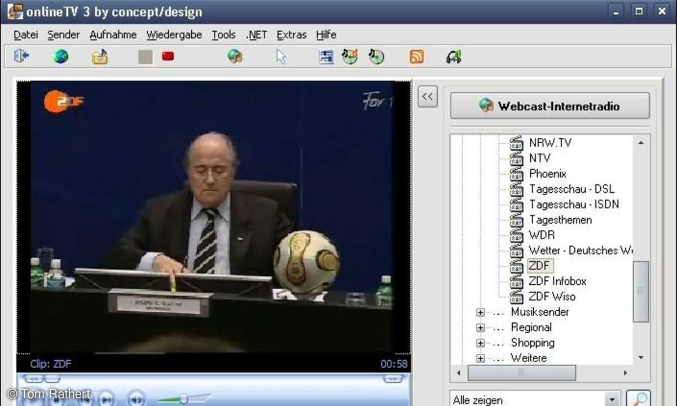This screenshot has width=677, height=406.
Task: Click the WDR channel icon
Action: click(x=517, y=235)
